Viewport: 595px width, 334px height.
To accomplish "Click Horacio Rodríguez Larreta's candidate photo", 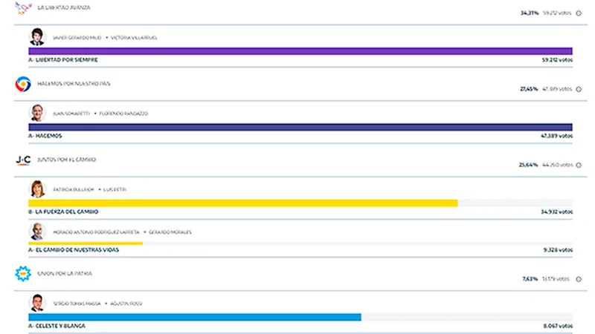I will (x=36, y=232).
